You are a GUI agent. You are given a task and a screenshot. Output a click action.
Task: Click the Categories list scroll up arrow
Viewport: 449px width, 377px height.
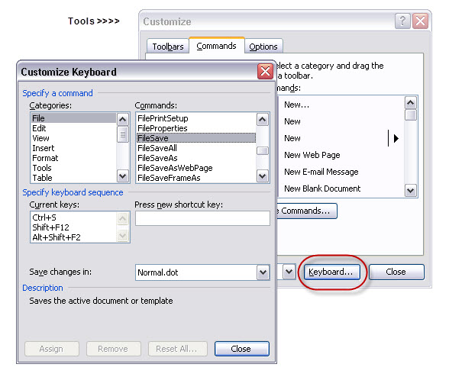pyautogui.click(x=123, y=119)
